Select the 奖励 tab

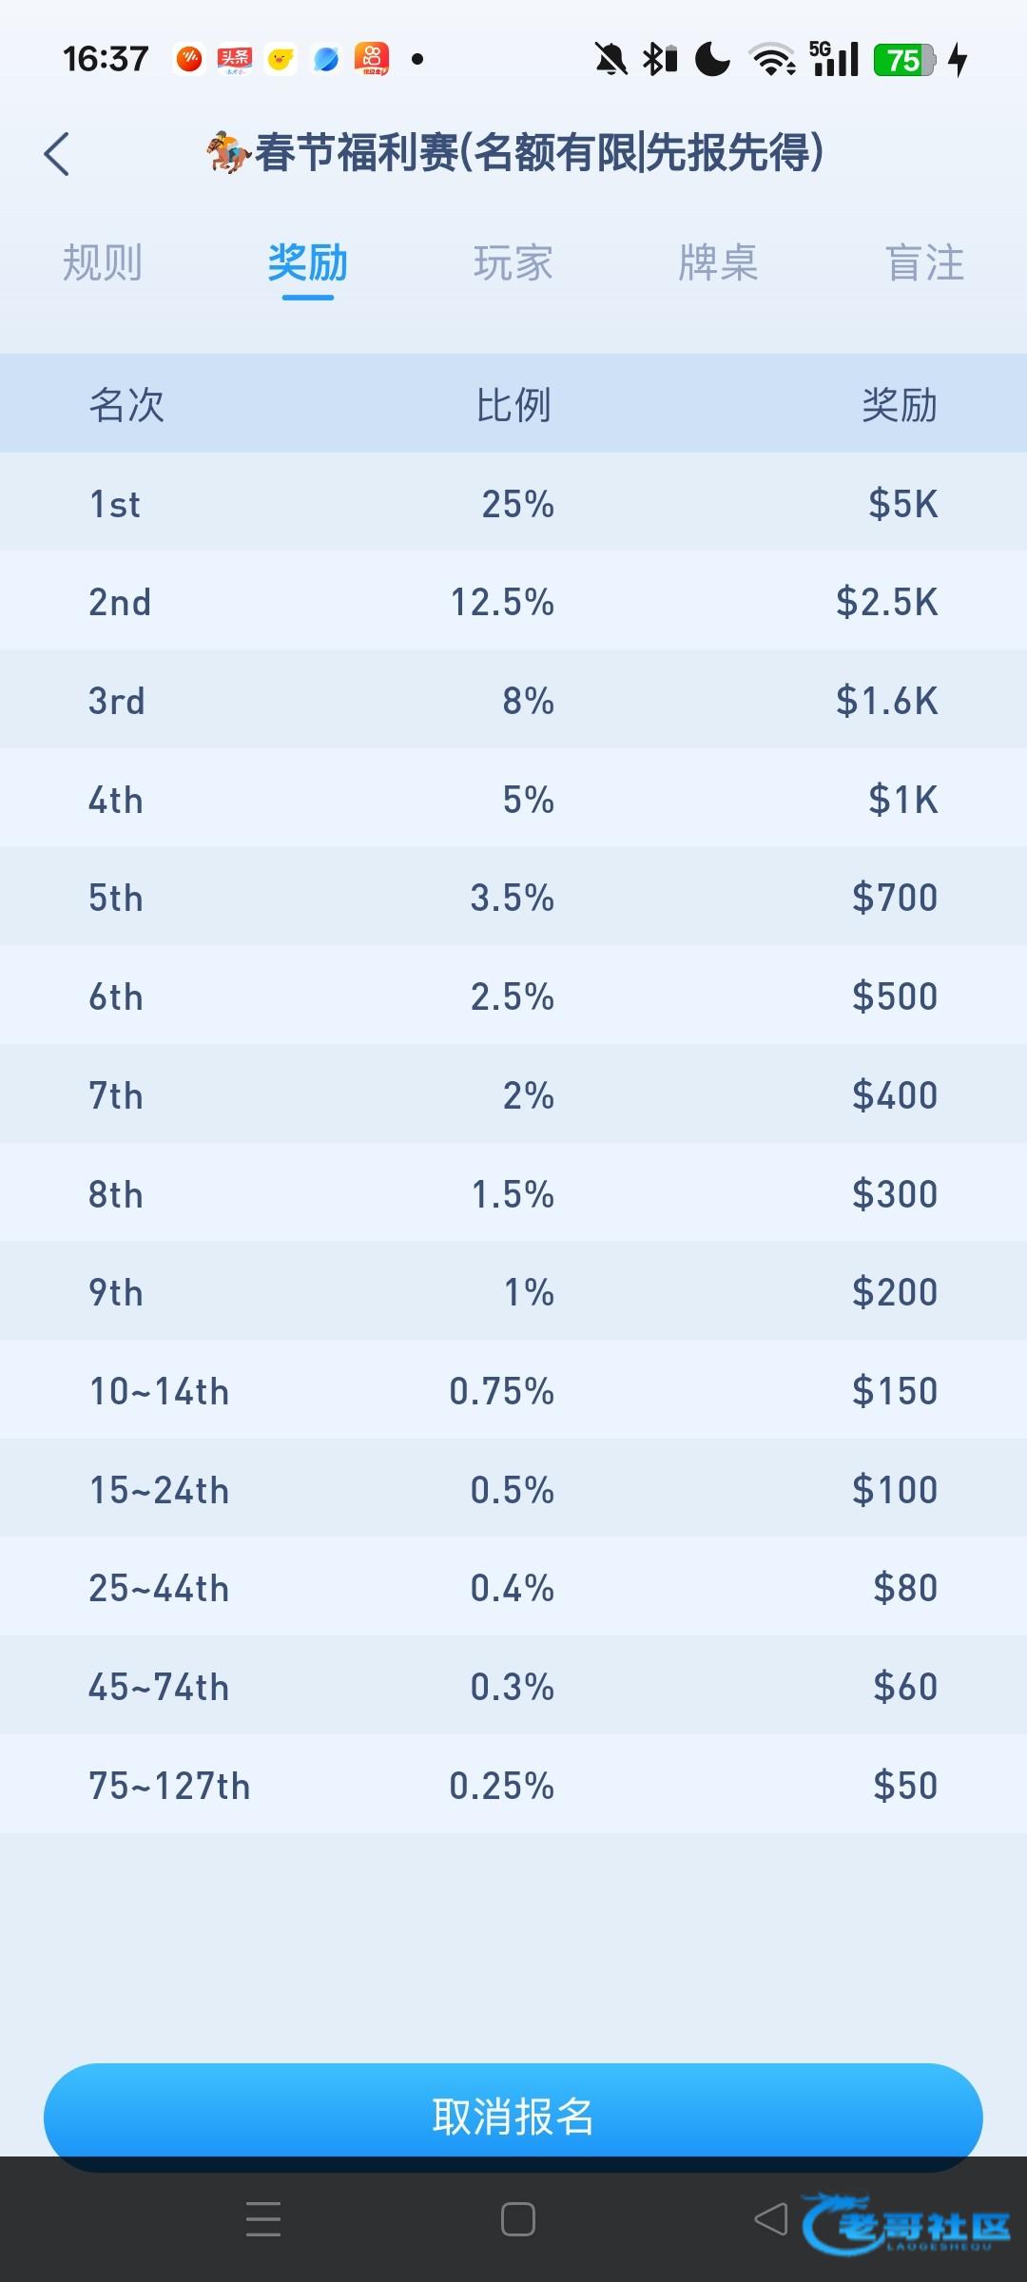pos(307,262)
